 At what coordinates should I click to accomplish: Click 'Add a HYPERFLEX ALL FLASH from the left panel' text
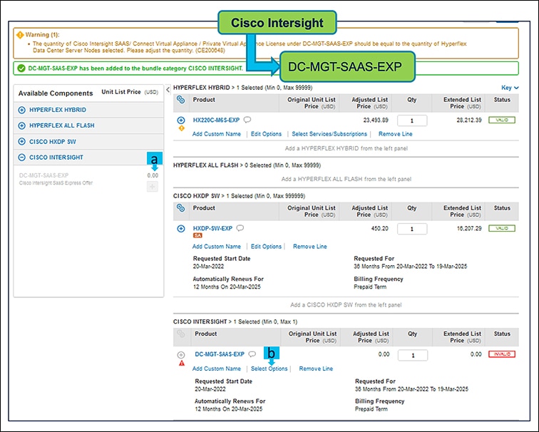(x=346, y=179)
